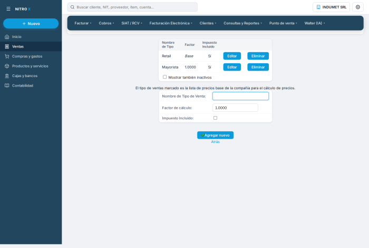Click the Compras y gastos cart icon
Image resolution: width=369 pixels, height=248 pixels.
point(7,56)
